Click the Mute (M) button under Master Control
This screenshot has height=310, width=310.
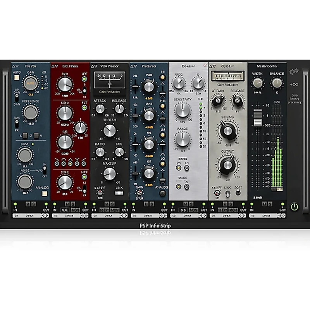pos(265,203)
